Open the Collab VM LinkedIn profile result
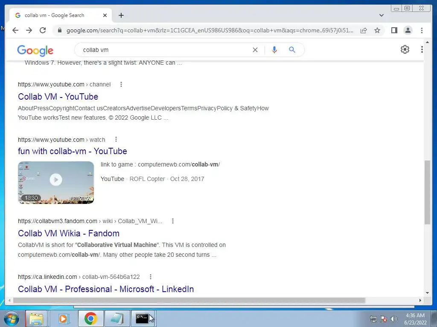The image size is (437, 327). tap(106, 289)
